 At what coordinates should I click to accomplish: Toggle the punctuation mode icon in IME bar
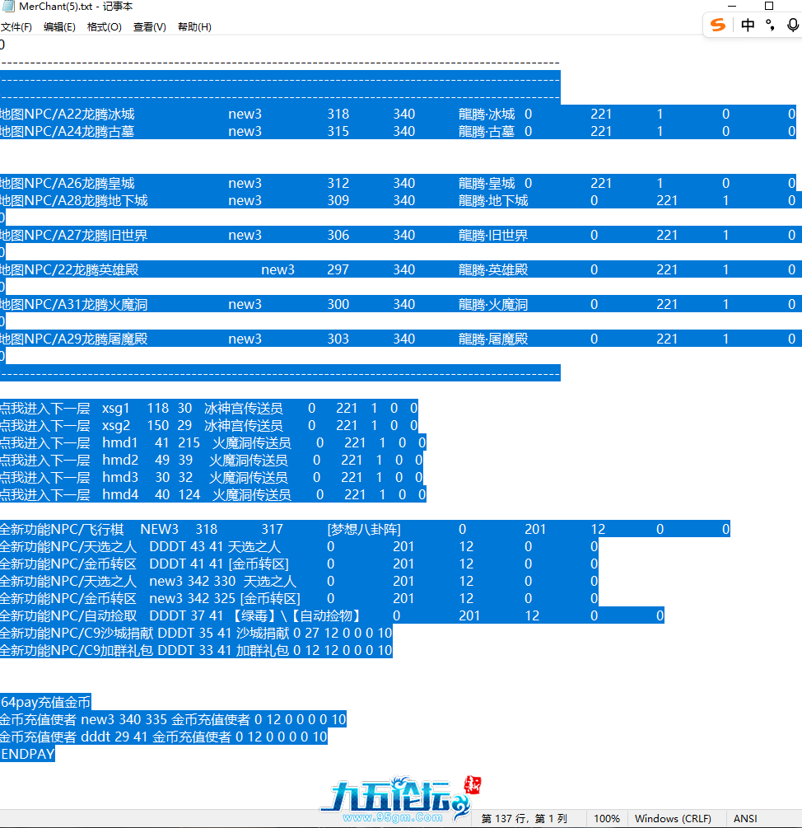(x=771, y=25)
